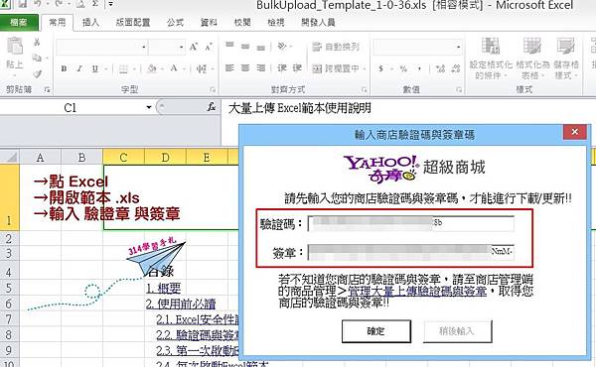Click the Cut scissors icon
596x367 pixels.
coord(37,42)
